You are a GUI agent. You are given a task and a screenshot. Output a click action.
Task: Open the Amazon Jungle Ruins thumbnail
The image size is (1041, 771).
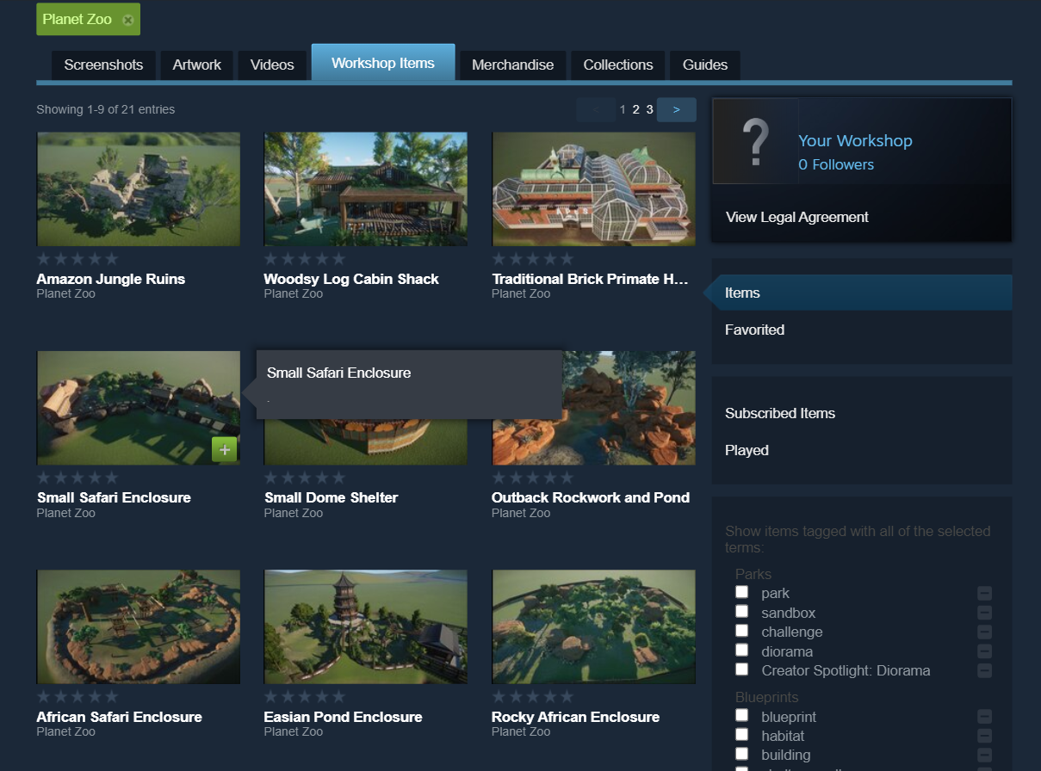tap(139, 189)
